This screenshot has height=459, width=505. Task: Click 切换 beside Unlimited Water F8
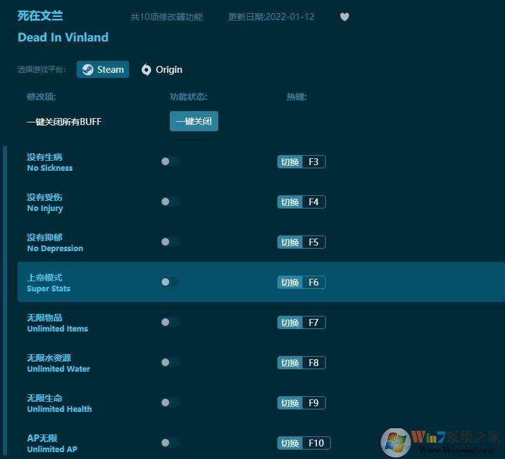pyautogui.click(x=289, y=362)
